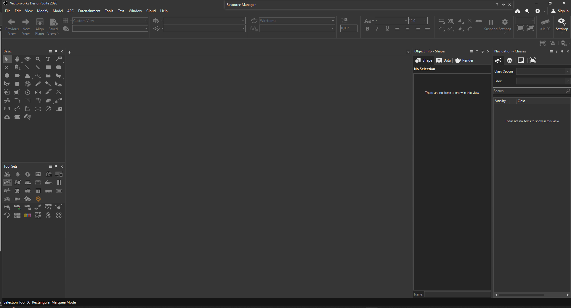571x308 pixels.
Task: Select the Magic Wand tool
Action: [x=48, y=84]
